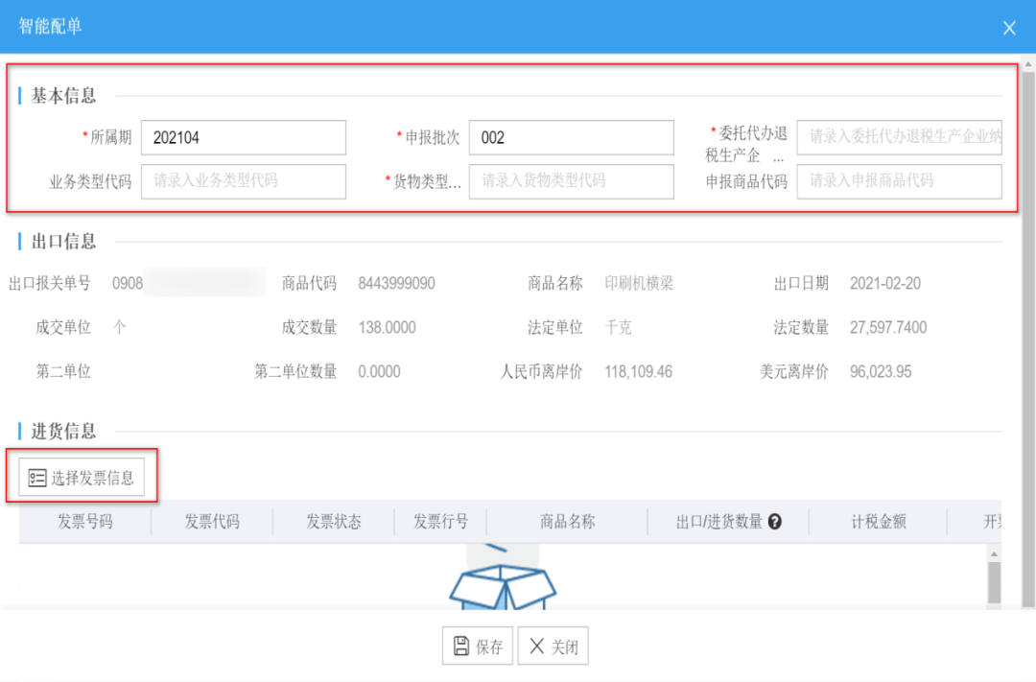Click the 人民币离岸价 value 118,109.46
Viewport: 1036px width, 682px height.
[x=638, y=371]
